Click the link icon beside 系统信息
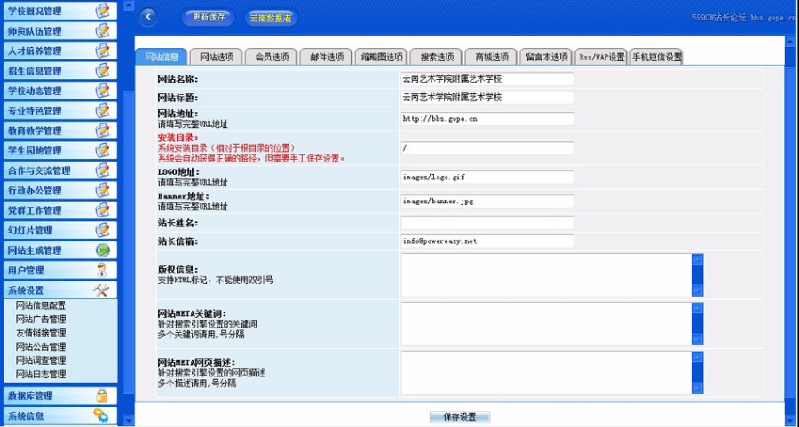Screen dimensions: 799x427 click(x=101, y=415)
